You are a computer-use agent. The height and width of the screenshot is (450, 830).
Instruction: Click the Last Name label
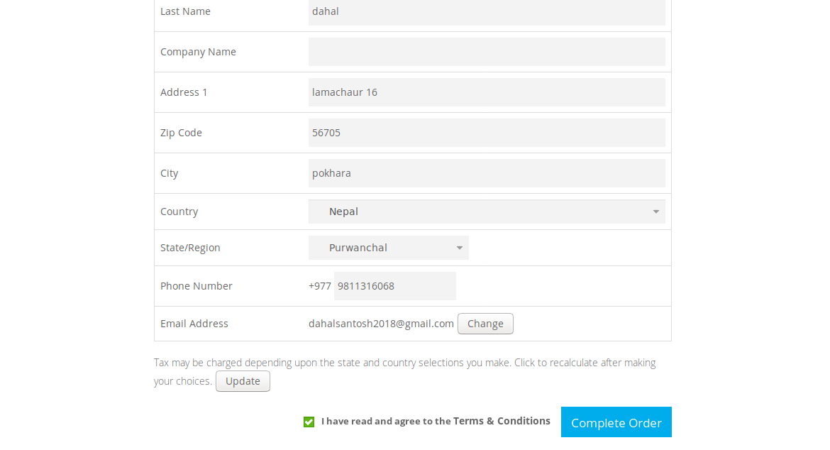pos(185,11)
